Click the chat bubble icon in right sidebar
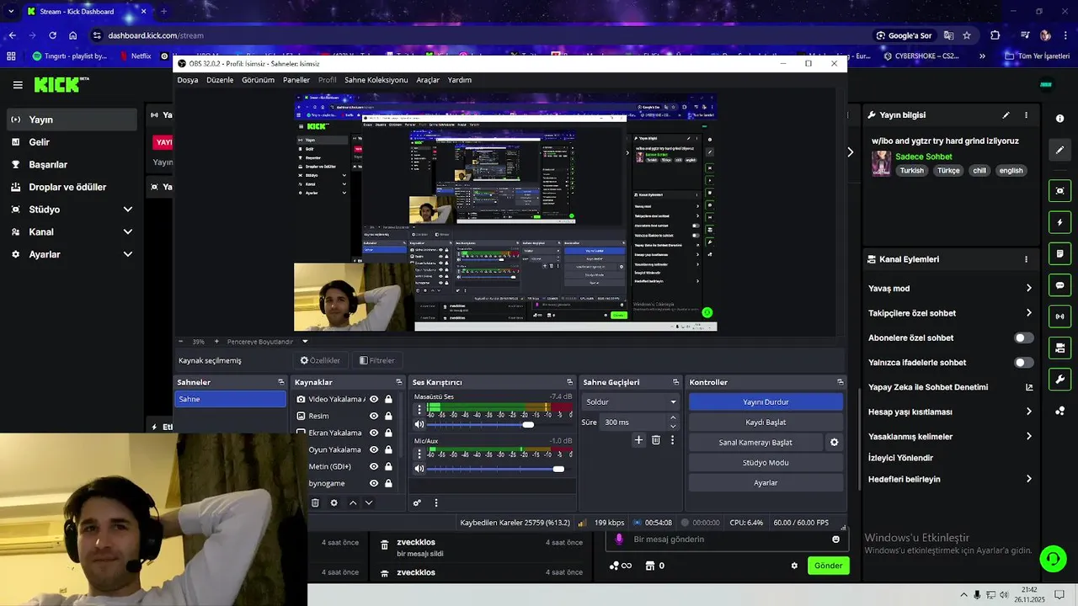 pos(1059,285)
